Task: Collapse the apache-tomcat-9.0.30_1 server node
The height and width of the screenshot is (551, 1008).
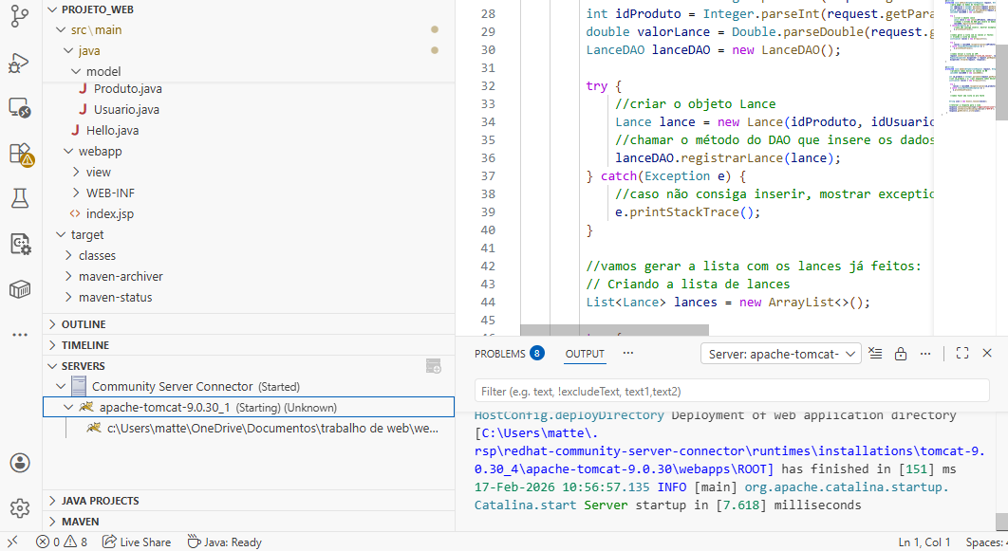Action: [68, 408]
